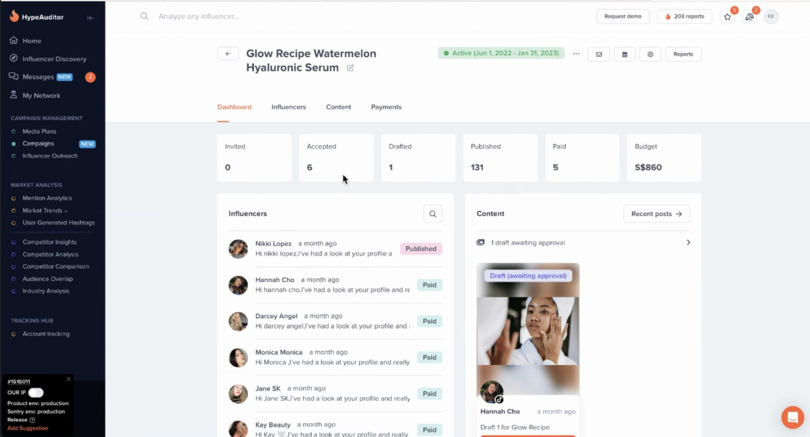Click Monica Monica's avatar
Viewport: 810px width, 437px height.
click(x=238, y=357)
